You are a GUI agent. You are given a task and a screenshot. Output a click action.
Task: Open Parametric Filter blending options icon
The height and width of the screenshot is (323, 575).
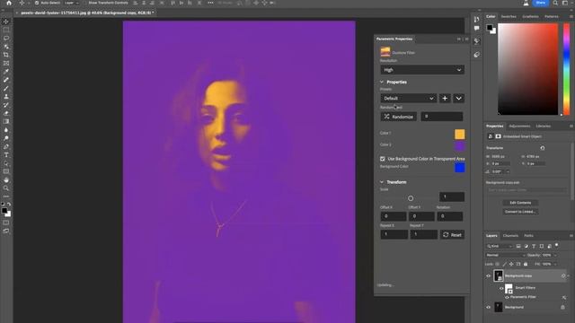pyautogui.click(x=564, y=297)
